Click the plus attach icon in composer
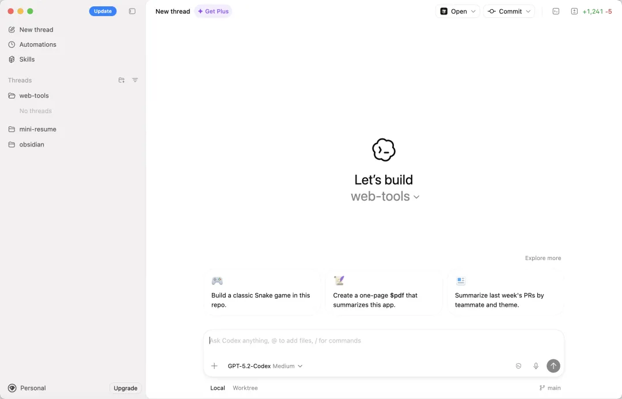The width and height of the screenshot is (622, 399). tap(214, 366)
